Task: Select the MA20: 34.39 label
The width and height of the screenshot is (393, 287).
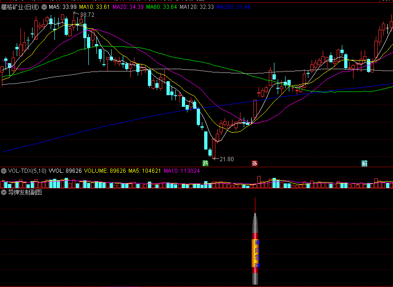Action: (128, 7)
